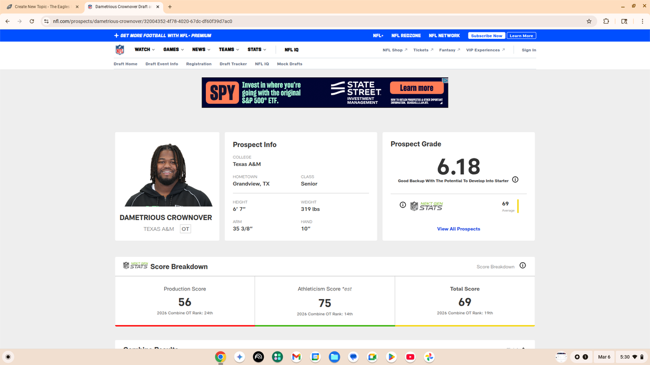Screen dimensions: 650x365
Task: Click info icon beside the prospect grade description
Action: [515, 180]
